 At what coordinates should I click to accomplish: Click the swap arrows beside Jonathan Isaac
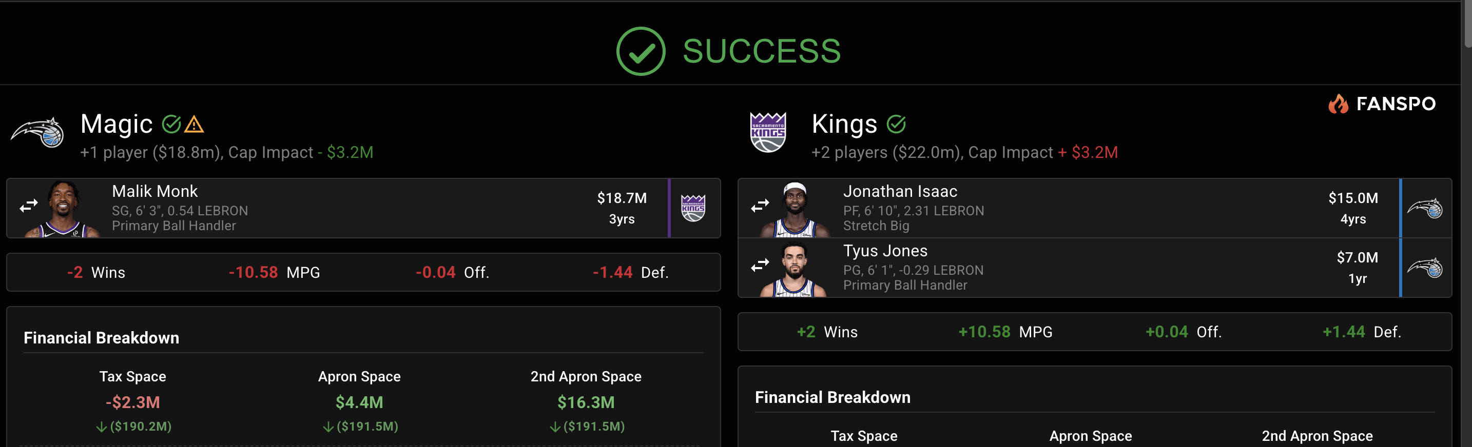pyautogui.click(x=760, y=206)
